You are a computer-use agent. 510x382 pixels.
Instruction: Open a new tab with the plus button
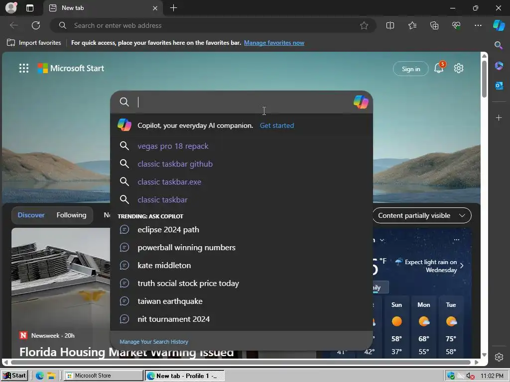point(173,8)
